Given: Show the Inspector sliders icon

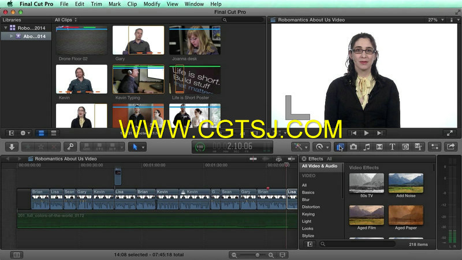Looking at the screenshot, I should point(435,147).
